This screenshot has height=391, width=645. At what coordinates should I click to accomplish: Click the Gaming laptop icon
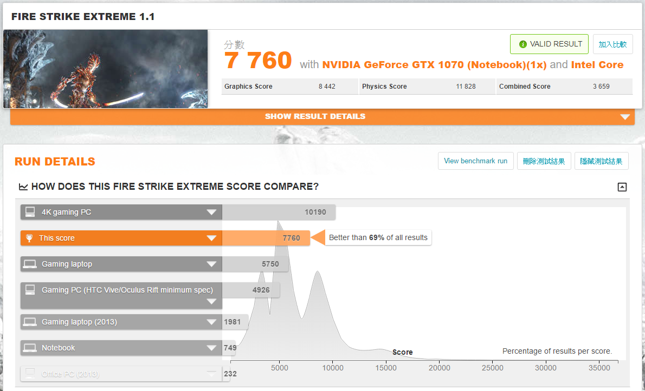tap(30, 264)
